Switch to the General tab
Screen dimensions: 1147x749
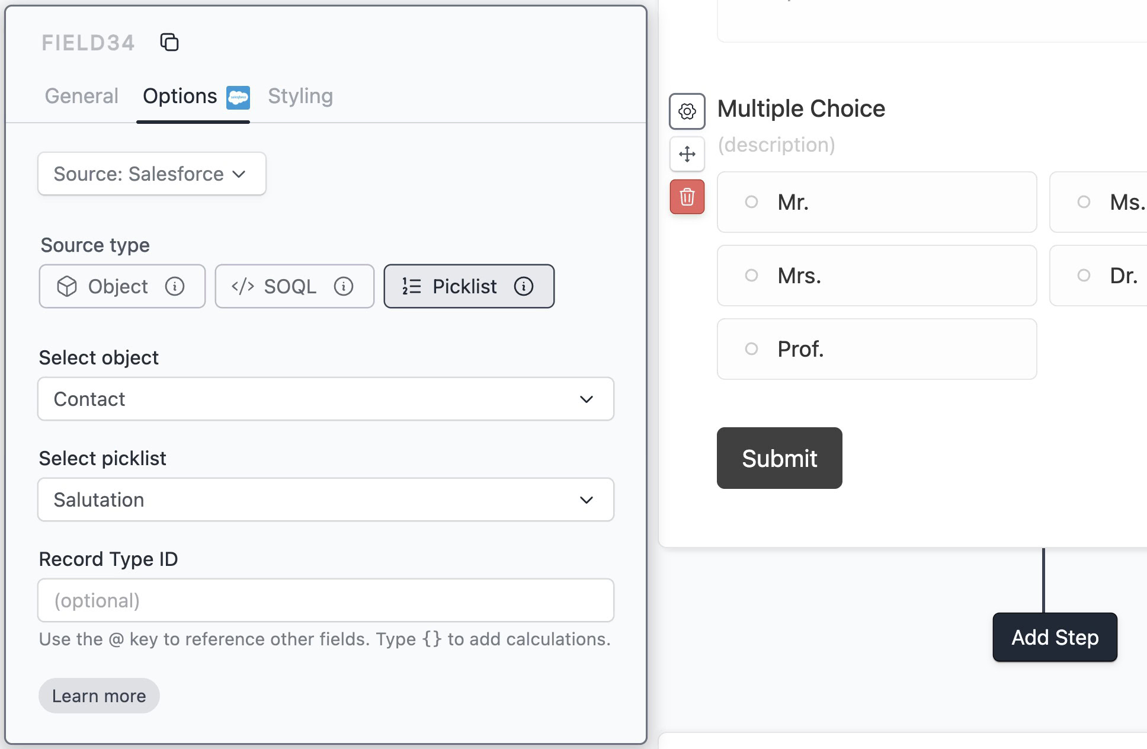point(82,96)
